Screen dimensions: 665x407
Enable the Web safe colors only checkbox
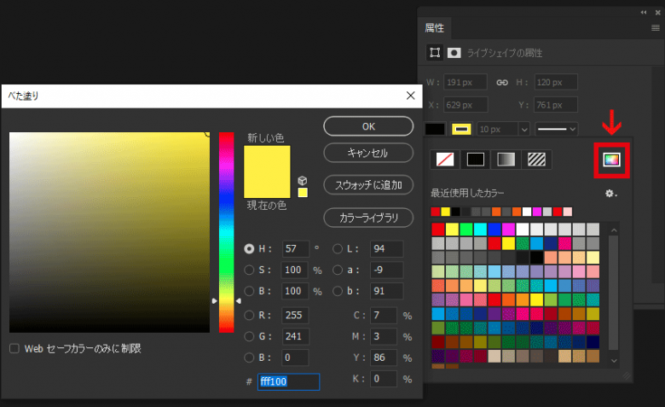14,348
